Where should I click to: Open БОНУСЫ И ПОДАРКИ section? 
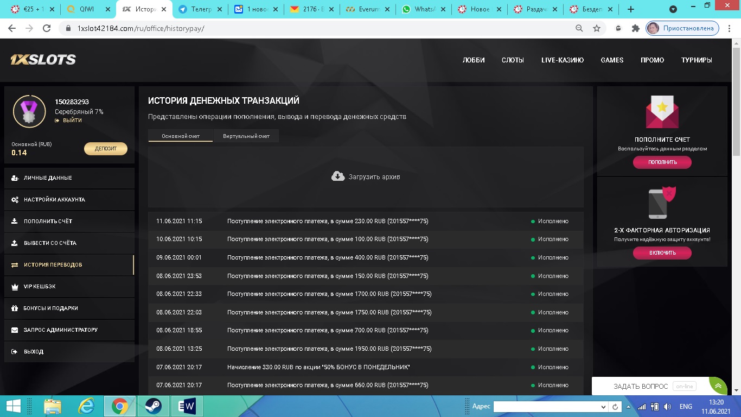[x=69, y=308]
